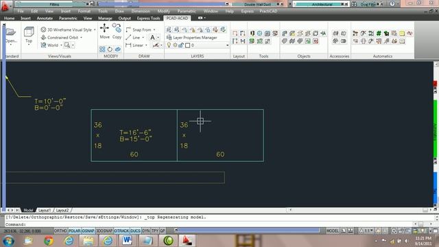
Task: Open Google Chrome from the taskbar
Action: coord(49,241)
